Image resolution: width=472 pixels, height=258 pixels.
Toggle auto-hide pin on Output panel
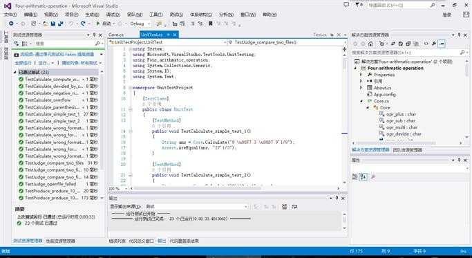(337, 198)
